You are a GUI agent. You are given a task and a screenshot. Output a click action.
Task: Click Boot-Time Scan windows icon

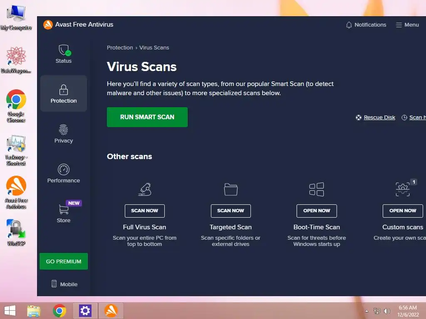tap(317, 189)
